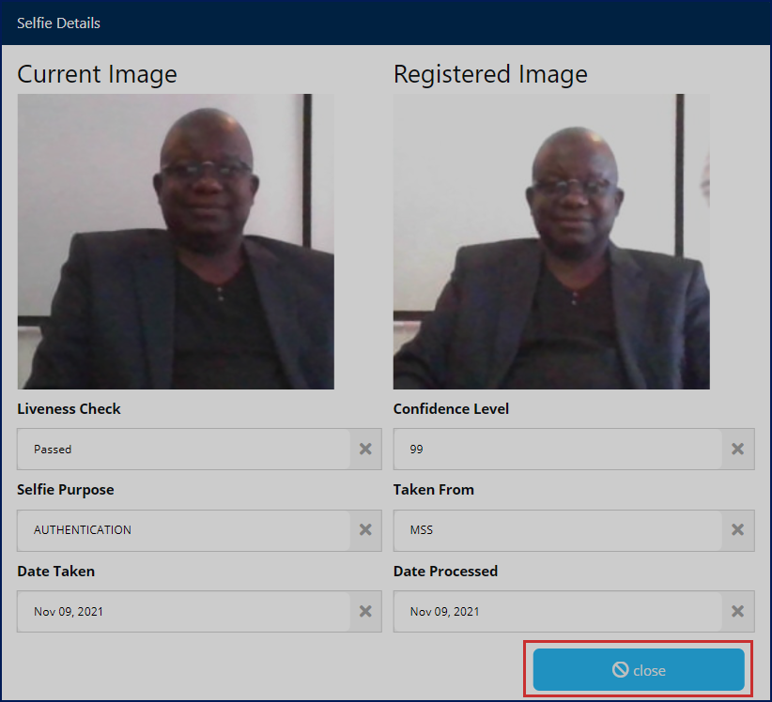This screenshot has height=702, width=772.
Task: Click the Selfie Details title bar
Action: (385, 23)
